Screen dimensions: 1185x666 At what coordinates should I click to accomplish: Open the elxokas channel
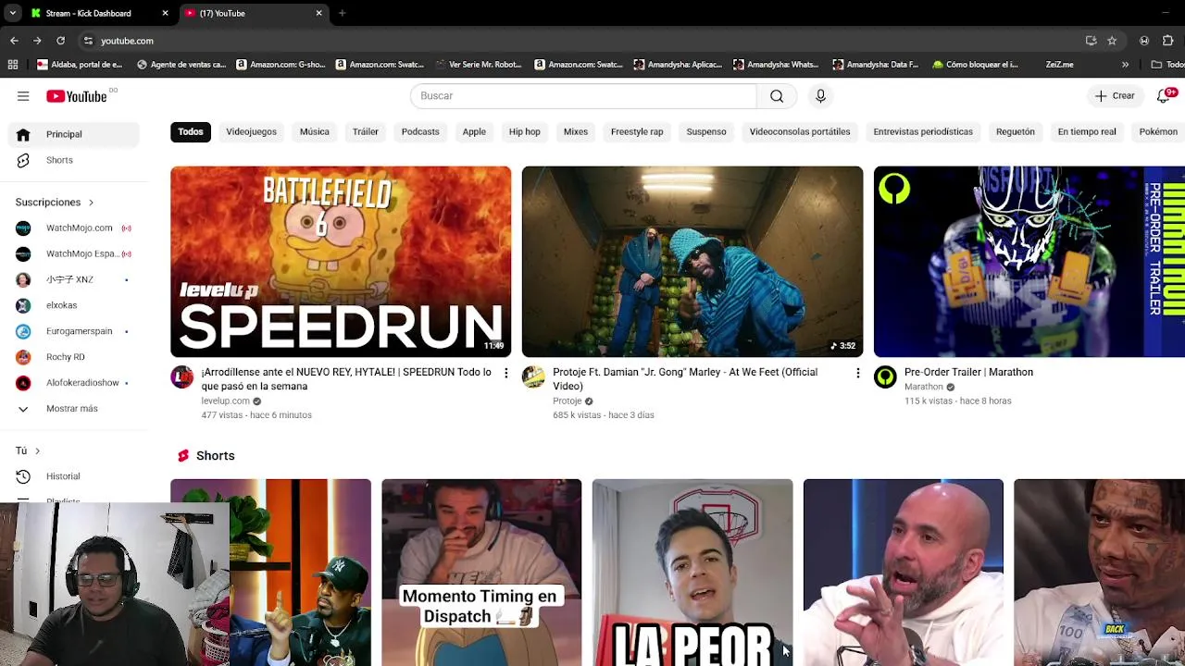73,305
